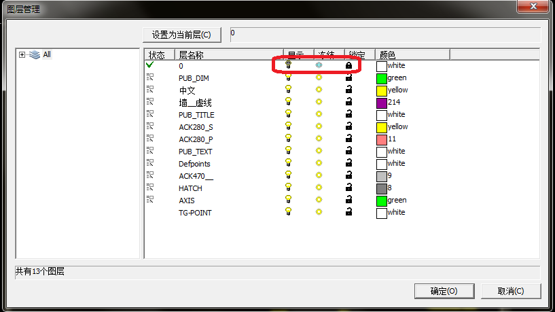Image resolution: width=555 pixels, height=312 pixels.
Task: Hide PUB_TEXT layer bulb icon
Action: tap(289, 150)
